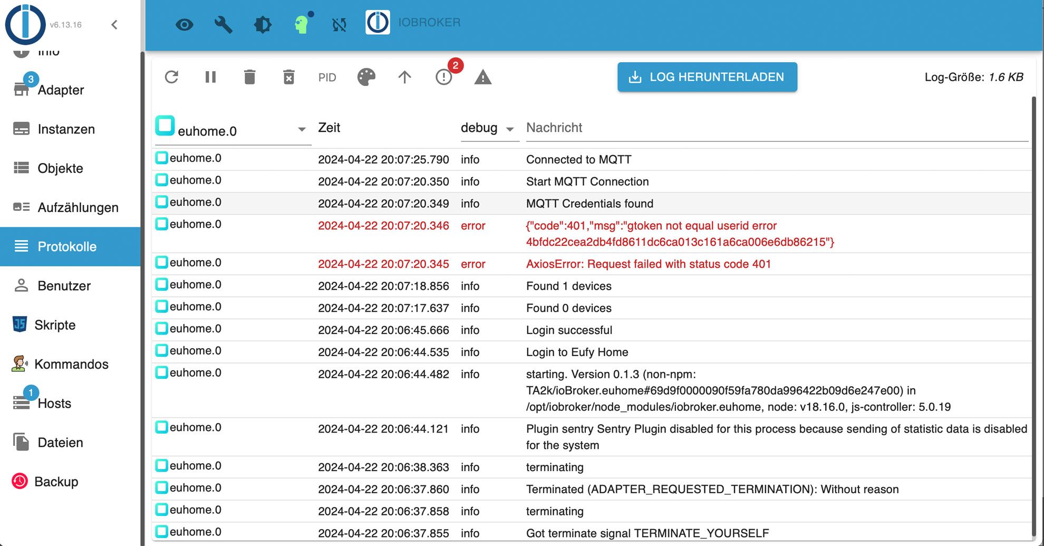Click 'Got terminate signal TERMINATE_YOURSELF' message
The width and height of the screenshot is (1044, 546).
pos(647,533)
